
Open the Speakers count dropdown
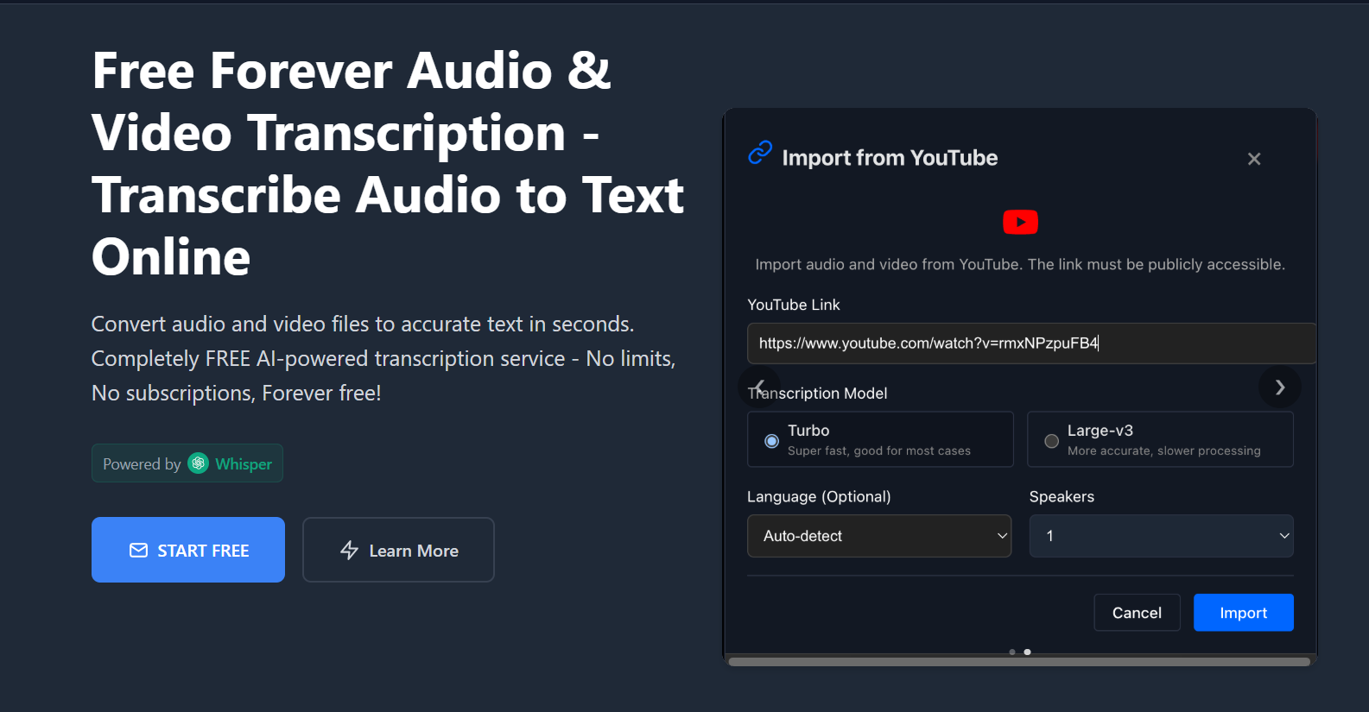click(x=1162, y=536)
